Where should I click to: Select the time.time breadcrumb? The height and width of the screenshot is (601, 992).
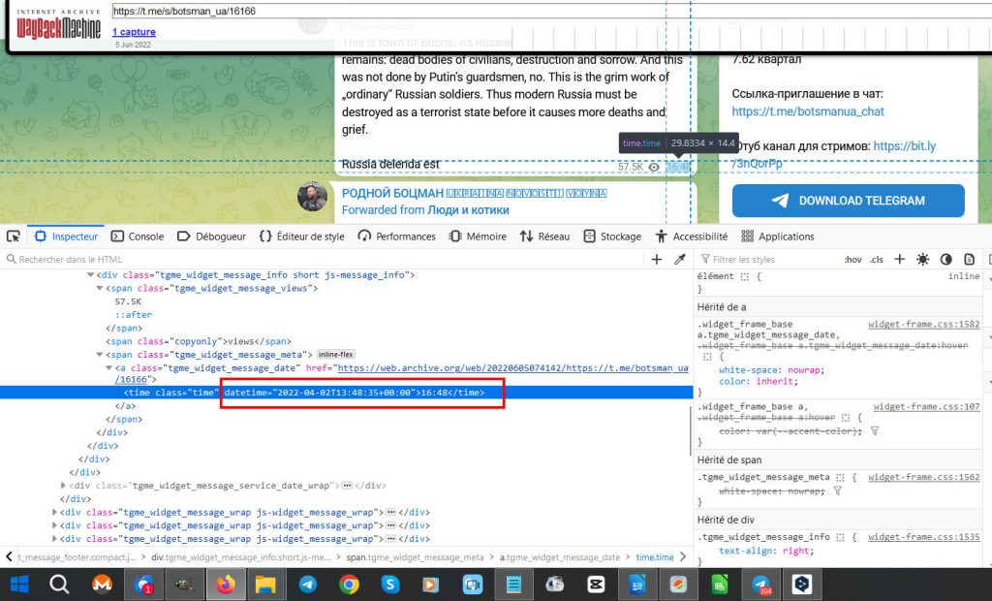coord(655,557)
